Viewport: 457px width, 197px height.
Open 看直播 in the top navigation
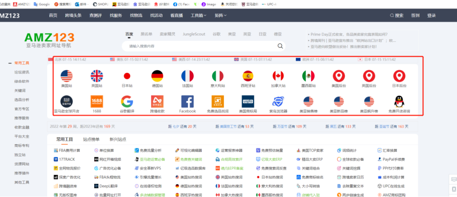click(177, 15)
